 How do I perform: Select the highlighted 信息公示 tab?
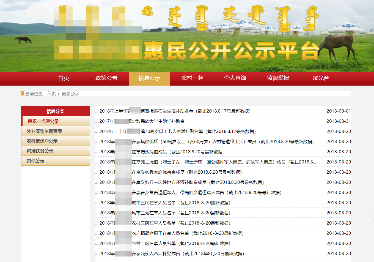149,78
